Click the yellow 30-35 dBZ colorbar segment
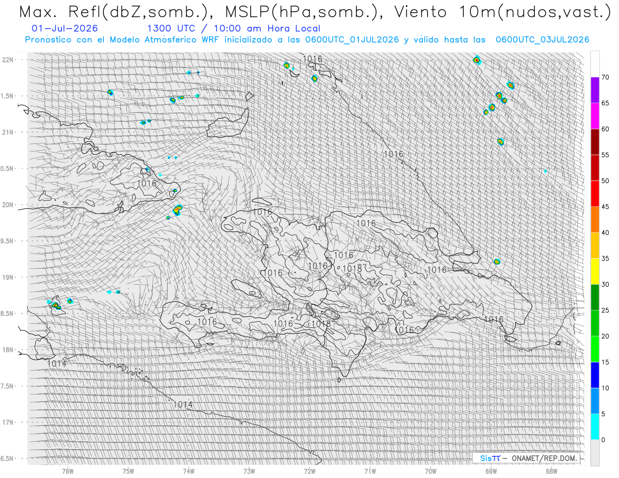Viewport: 619px width, 478px height. 595,271
